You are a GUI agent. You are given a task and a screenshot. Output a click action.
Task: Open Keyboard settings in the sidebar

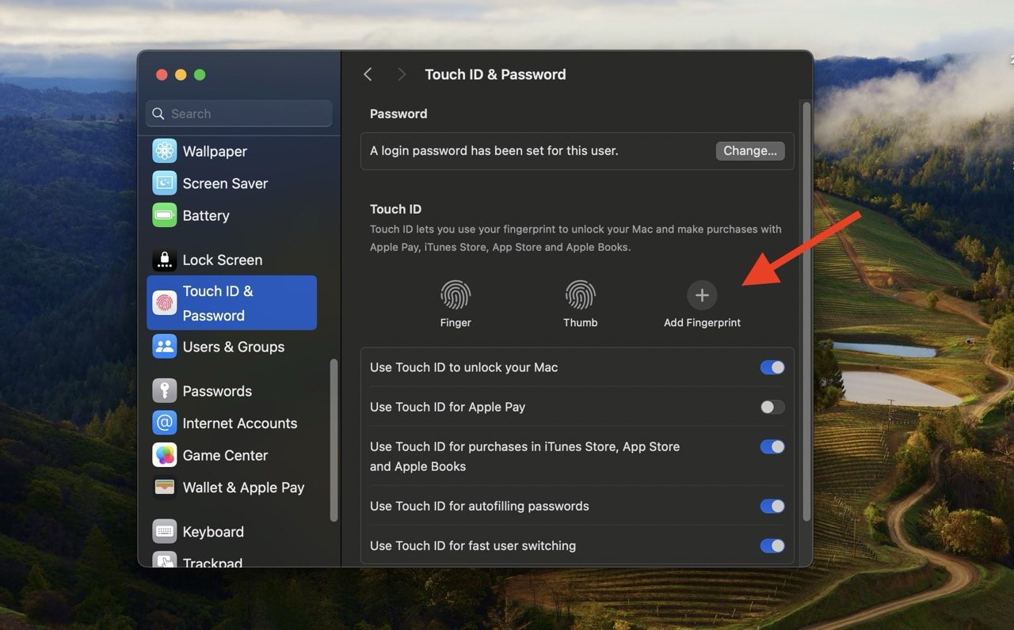(x=212, y=532)
